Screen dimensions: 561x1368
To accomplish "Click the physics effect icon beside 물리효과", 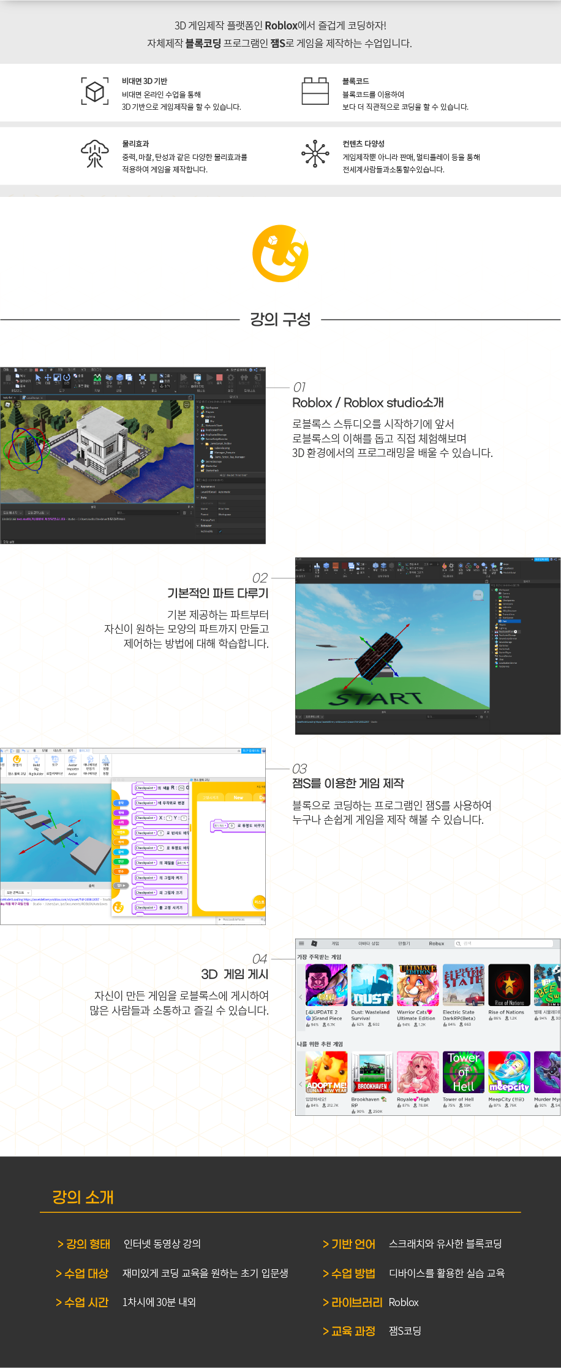I will (x=95, y=153).
